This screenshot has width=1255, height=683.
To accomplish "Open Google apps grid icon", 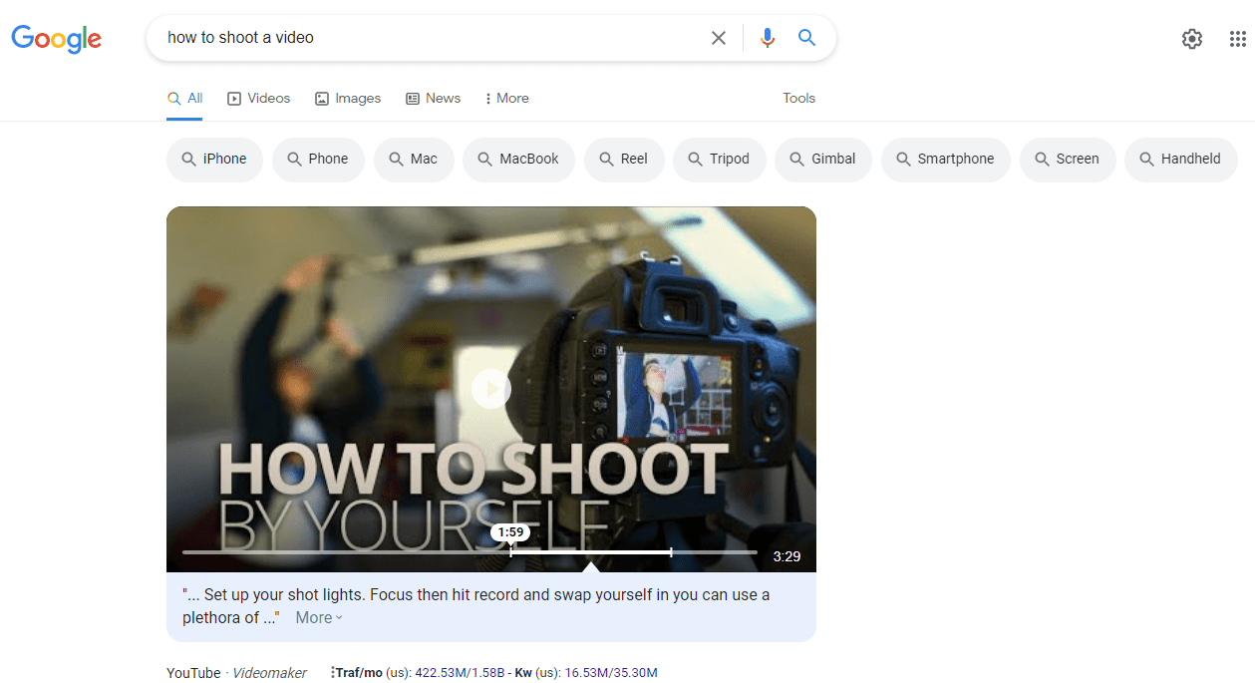I will click(x=1238, y=39).
